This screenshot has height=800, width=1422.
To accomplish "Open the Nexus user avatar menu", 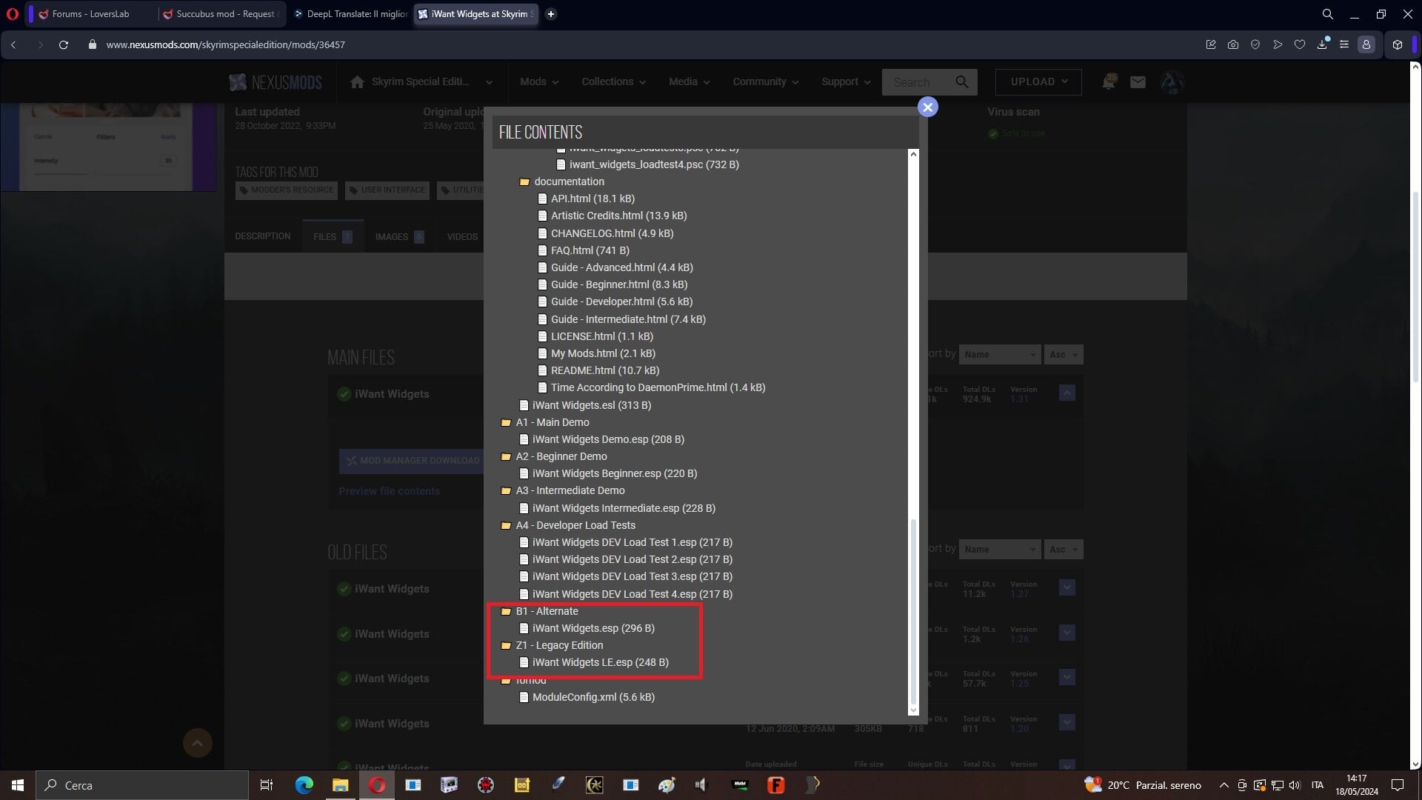I will pos(1172,82).
